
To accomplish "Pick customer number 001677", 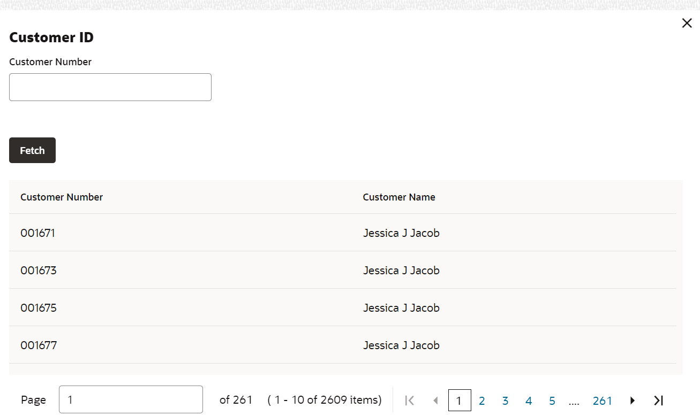I will click(x=39, y=345).
